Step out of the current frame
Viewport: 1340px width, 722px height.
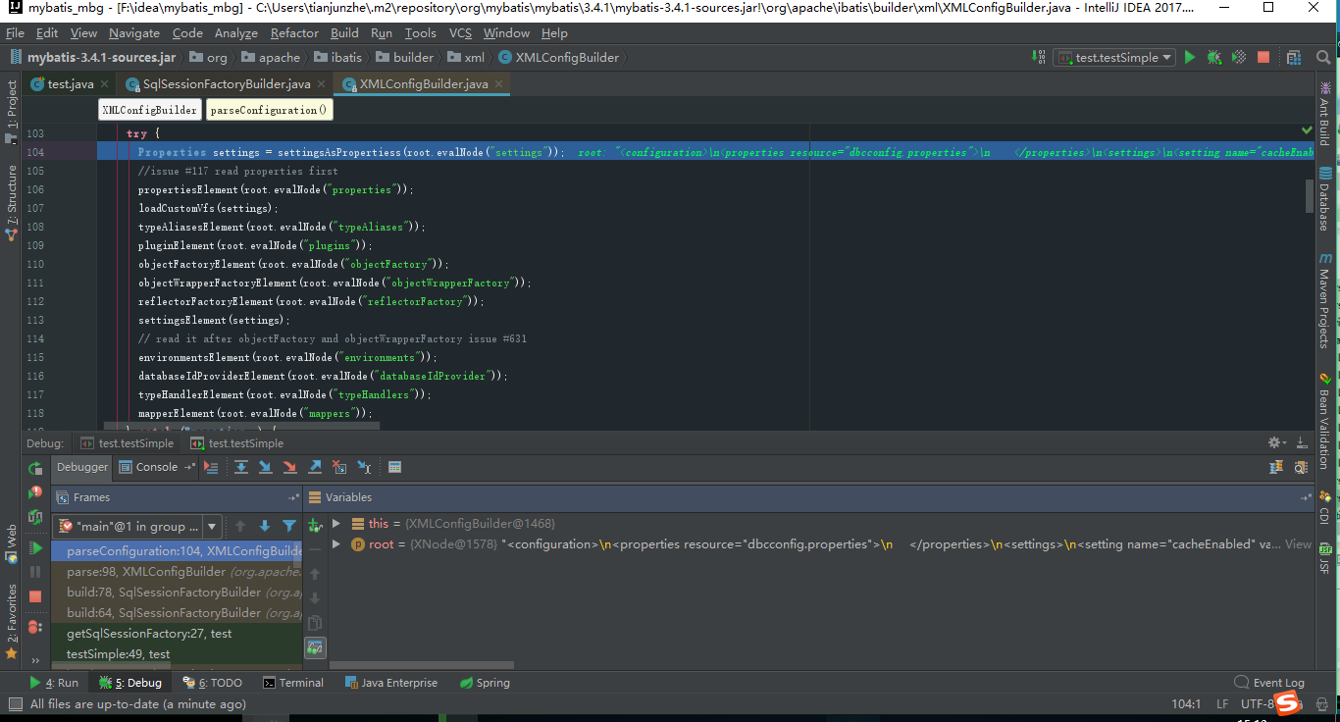click(313, 467)
